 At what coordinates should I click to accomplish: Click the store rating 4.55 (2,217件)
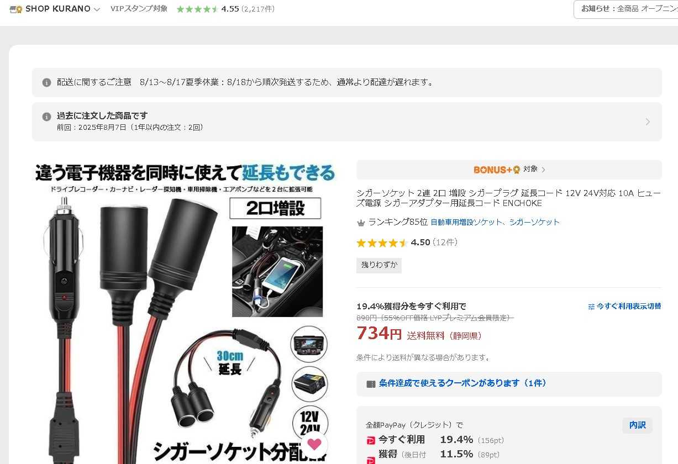point(225,9)
